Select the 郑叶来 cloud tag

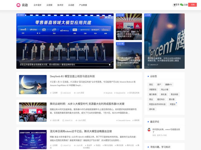coord(152,109)
